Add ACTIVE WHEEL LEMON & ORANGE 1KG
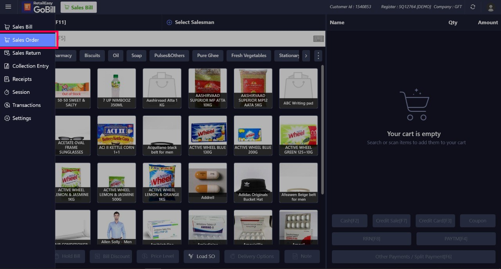Screen dimensions: 501x269 [x=162, y=183]
